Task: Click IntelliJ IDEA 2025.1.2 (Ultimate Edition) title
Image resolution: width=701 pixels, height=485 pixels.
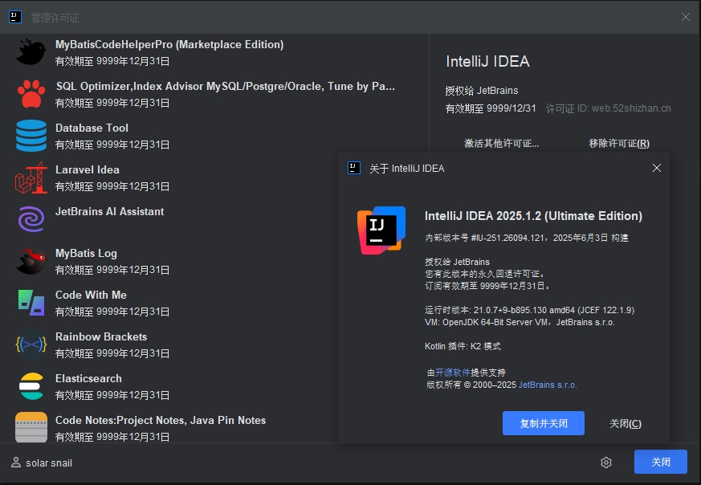Action: tap(533, 216)
